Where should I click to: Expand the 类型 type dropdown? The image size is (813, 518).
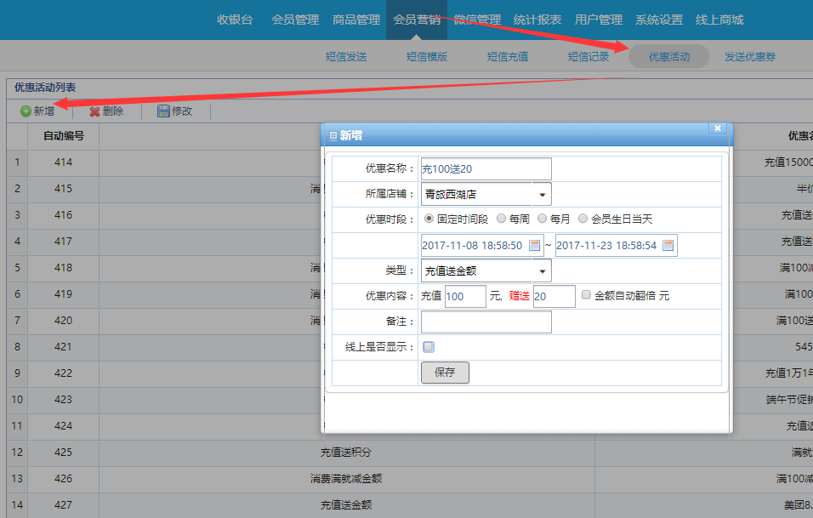[542, 271]
